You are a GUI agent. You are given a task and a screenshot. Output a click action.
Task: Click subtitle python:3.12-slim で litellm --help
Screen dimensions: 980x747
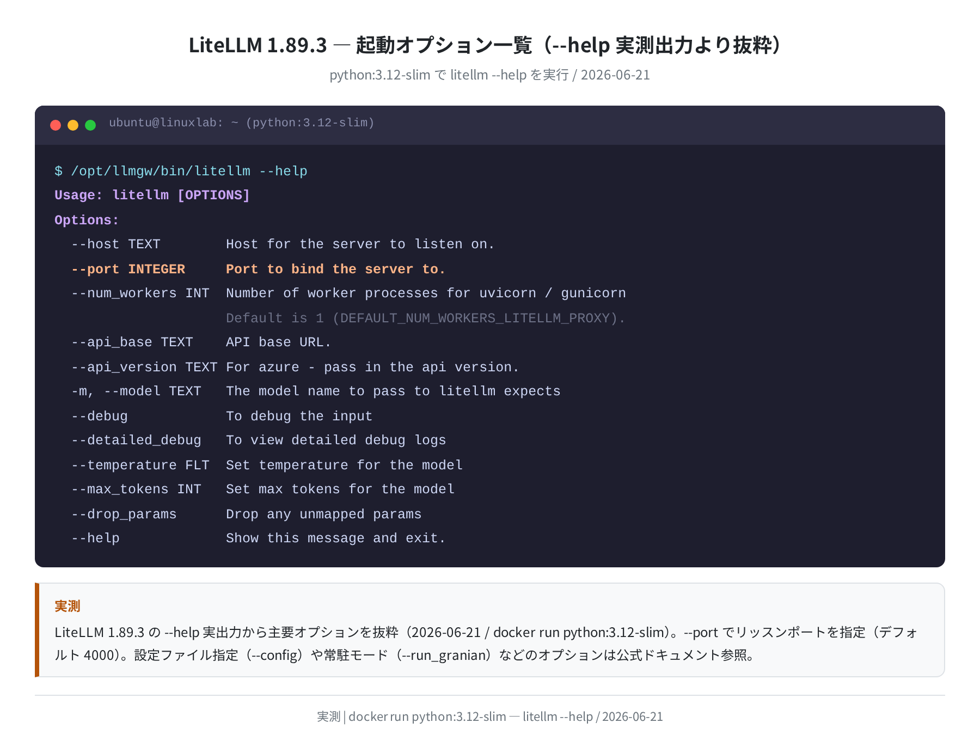tap(490, 75)
